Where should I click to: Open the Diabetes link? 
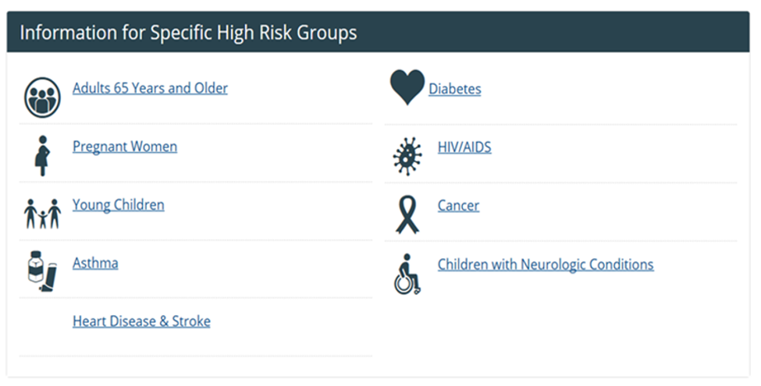point(455,89)
